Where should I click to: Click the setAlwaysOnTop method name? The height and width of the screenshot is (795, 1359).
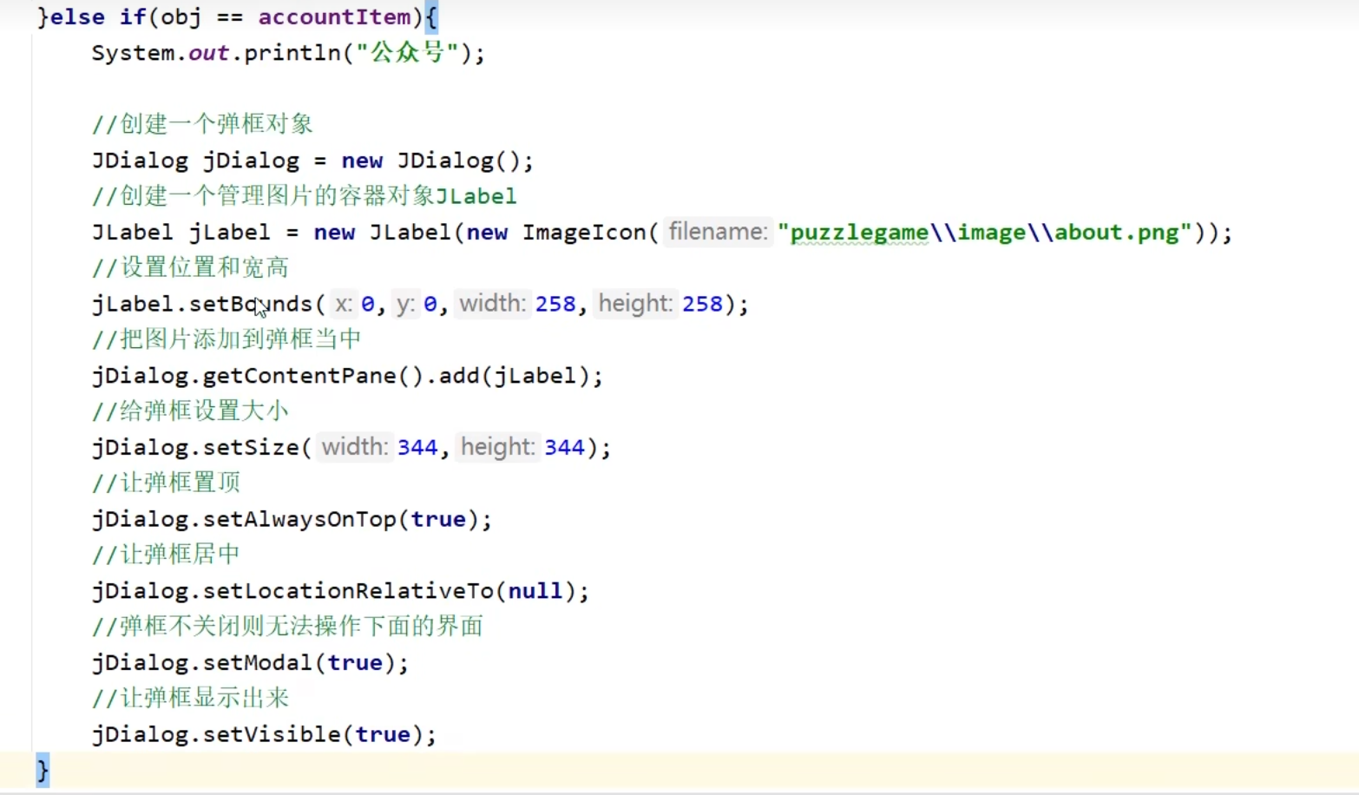click(299, 519)
